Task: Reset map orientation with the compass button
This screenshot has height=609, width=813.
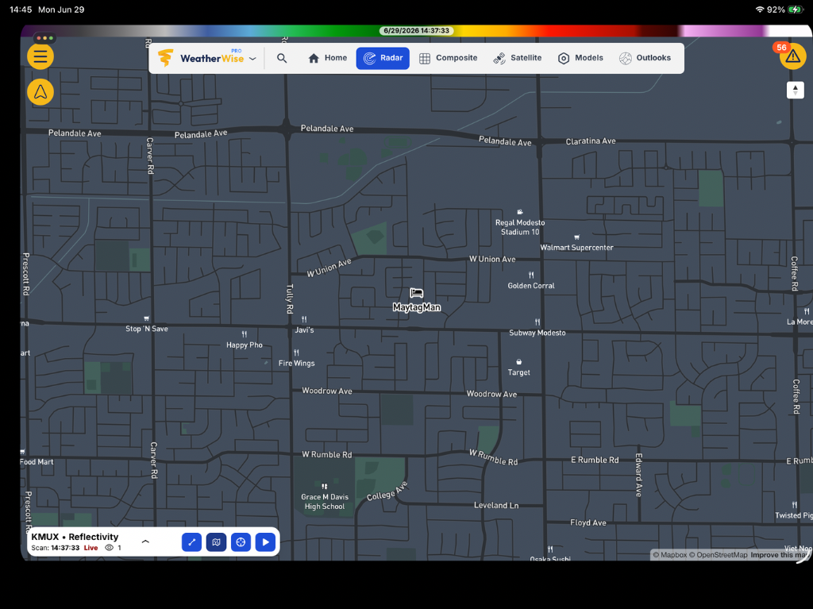Action: click(796, 90)
